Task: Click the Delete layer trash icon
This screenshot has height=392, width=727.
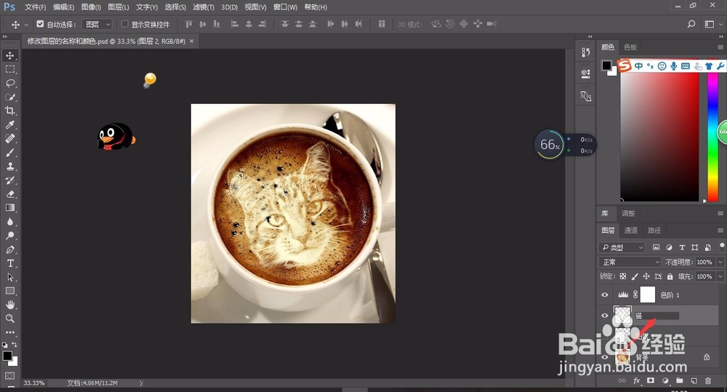Action: pos(708,380)
